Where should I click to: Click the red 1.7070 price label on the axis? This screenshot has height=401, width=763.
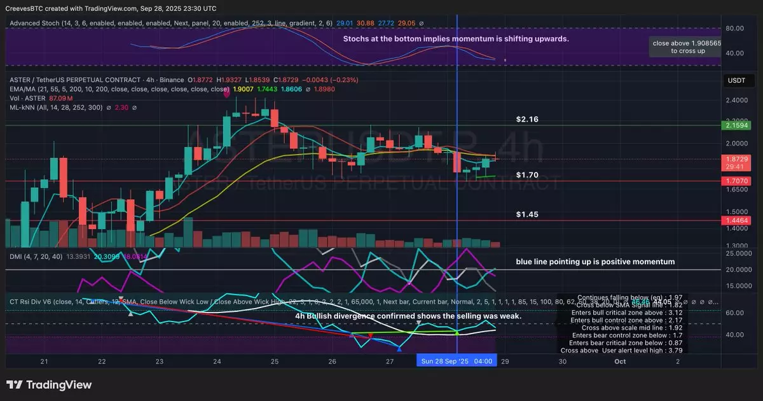point(738,181)
